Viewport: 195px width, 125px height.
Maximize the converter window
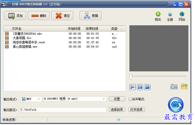[x=181, y=5]
